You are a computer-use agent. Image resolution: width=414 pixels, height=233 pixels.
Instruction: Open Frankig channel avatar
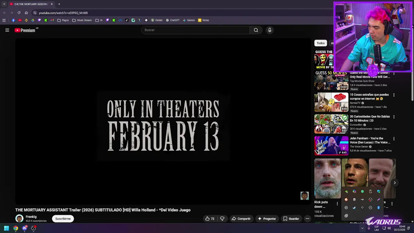(19, 219)
